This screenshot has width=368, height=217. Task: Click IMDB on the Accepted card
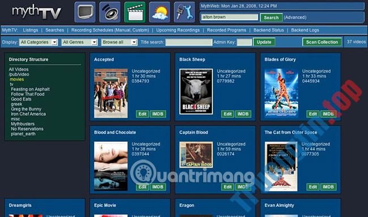coord(158,114)
